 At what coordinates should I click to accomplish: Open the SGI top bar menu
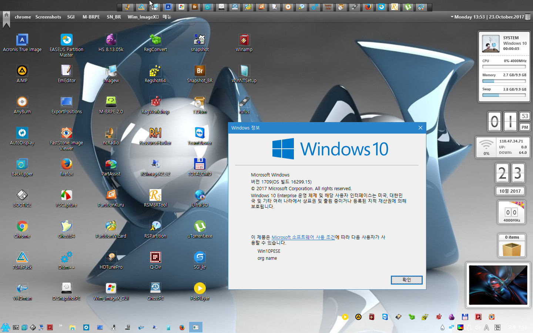pyautogui.click(x=71, y=17)
